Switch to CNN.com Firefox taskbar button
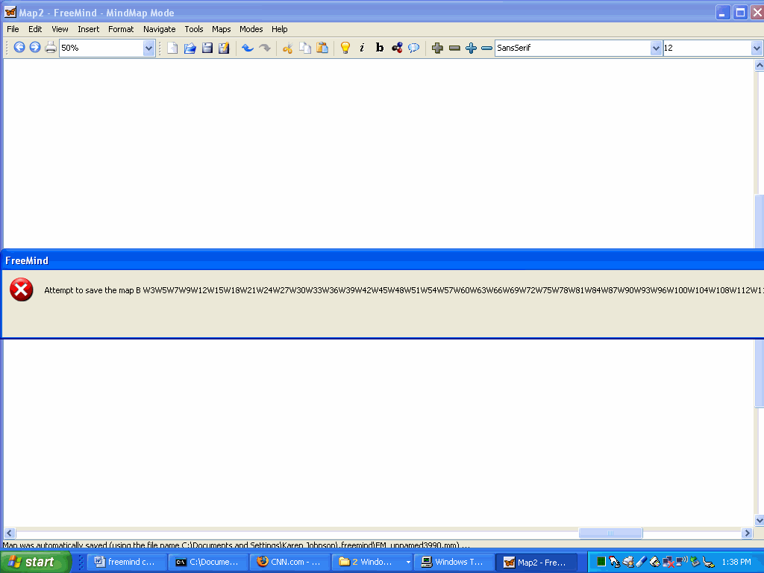 pos(289,562)
